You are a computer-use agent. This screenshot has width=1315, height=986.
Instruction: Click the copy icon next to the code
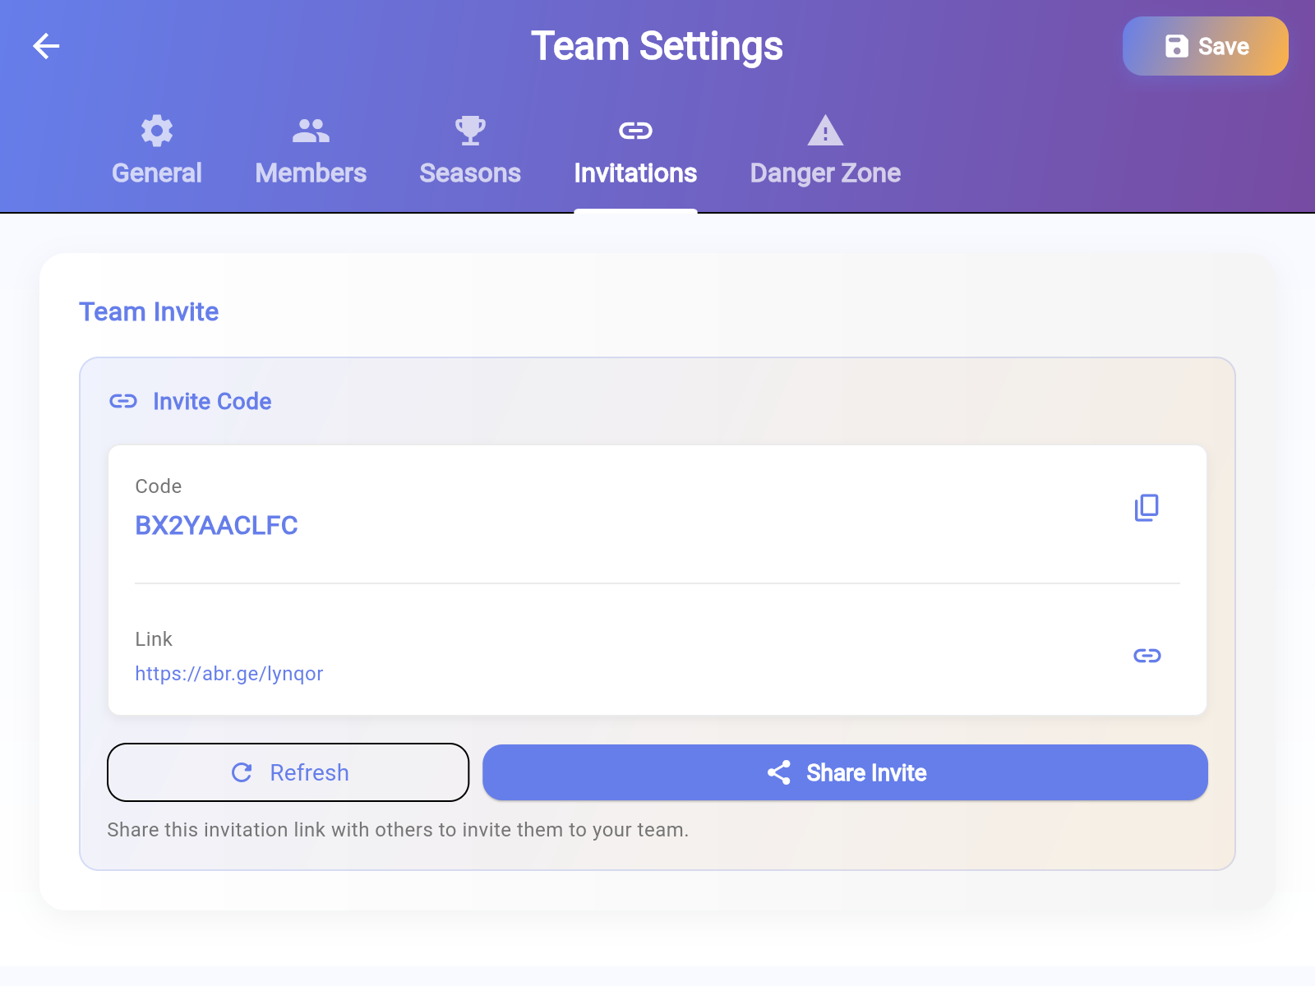(1147, 508)
